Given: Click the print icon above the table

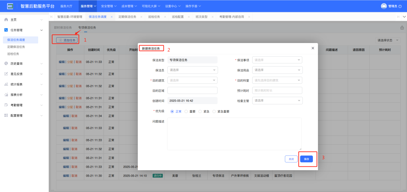Looking at the screenshot, I should coord(402,28).
